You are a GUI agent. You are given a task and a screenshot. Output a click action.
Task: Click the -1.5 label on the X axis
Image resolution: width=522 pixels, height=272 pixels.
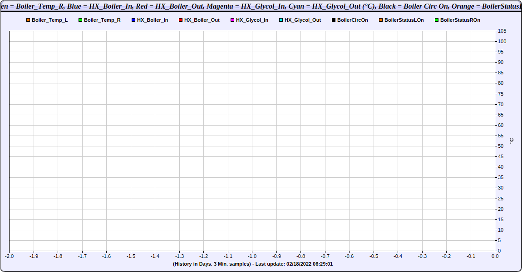click(131, 256)
